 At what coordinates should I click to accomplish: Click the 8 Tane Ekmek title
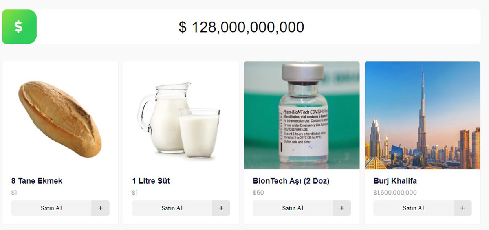pyautogui.click(x=37, y=181)
